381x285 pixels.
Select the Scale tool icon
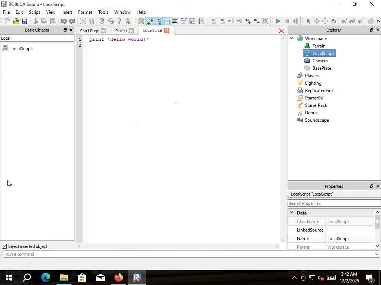coord(325,21)
